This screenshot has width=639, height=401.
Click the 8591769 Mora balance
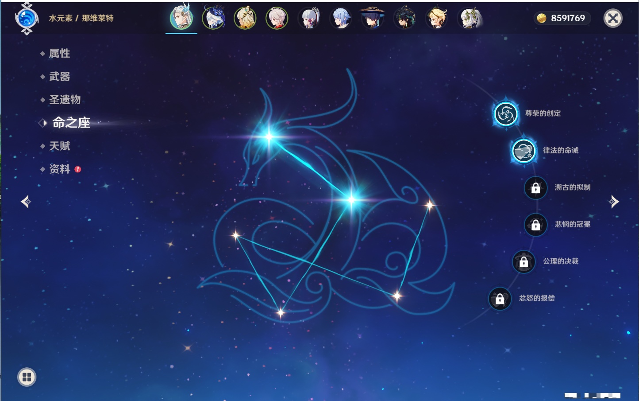tap(568, 18)
